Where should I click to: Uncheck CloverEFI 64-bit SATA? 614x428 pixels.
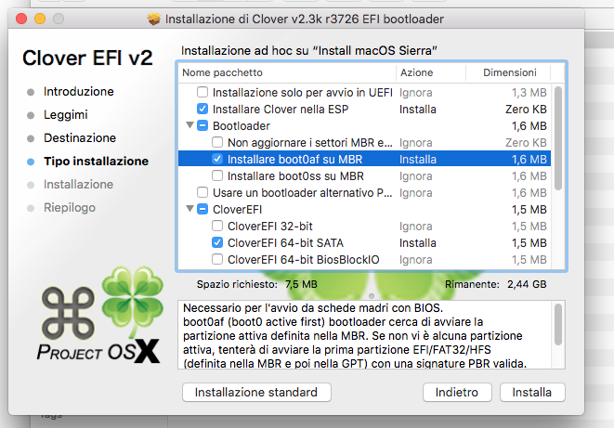pos(217,243)
